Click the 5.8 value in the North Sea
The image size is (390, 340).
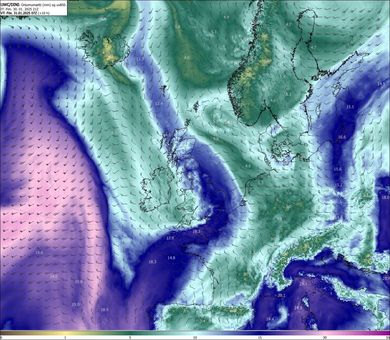[x=216, y=121]
